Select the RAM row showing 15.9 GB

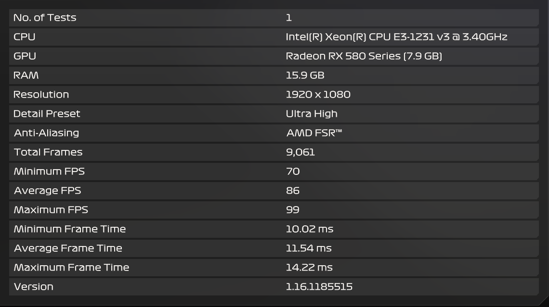(x=274, y=75)
